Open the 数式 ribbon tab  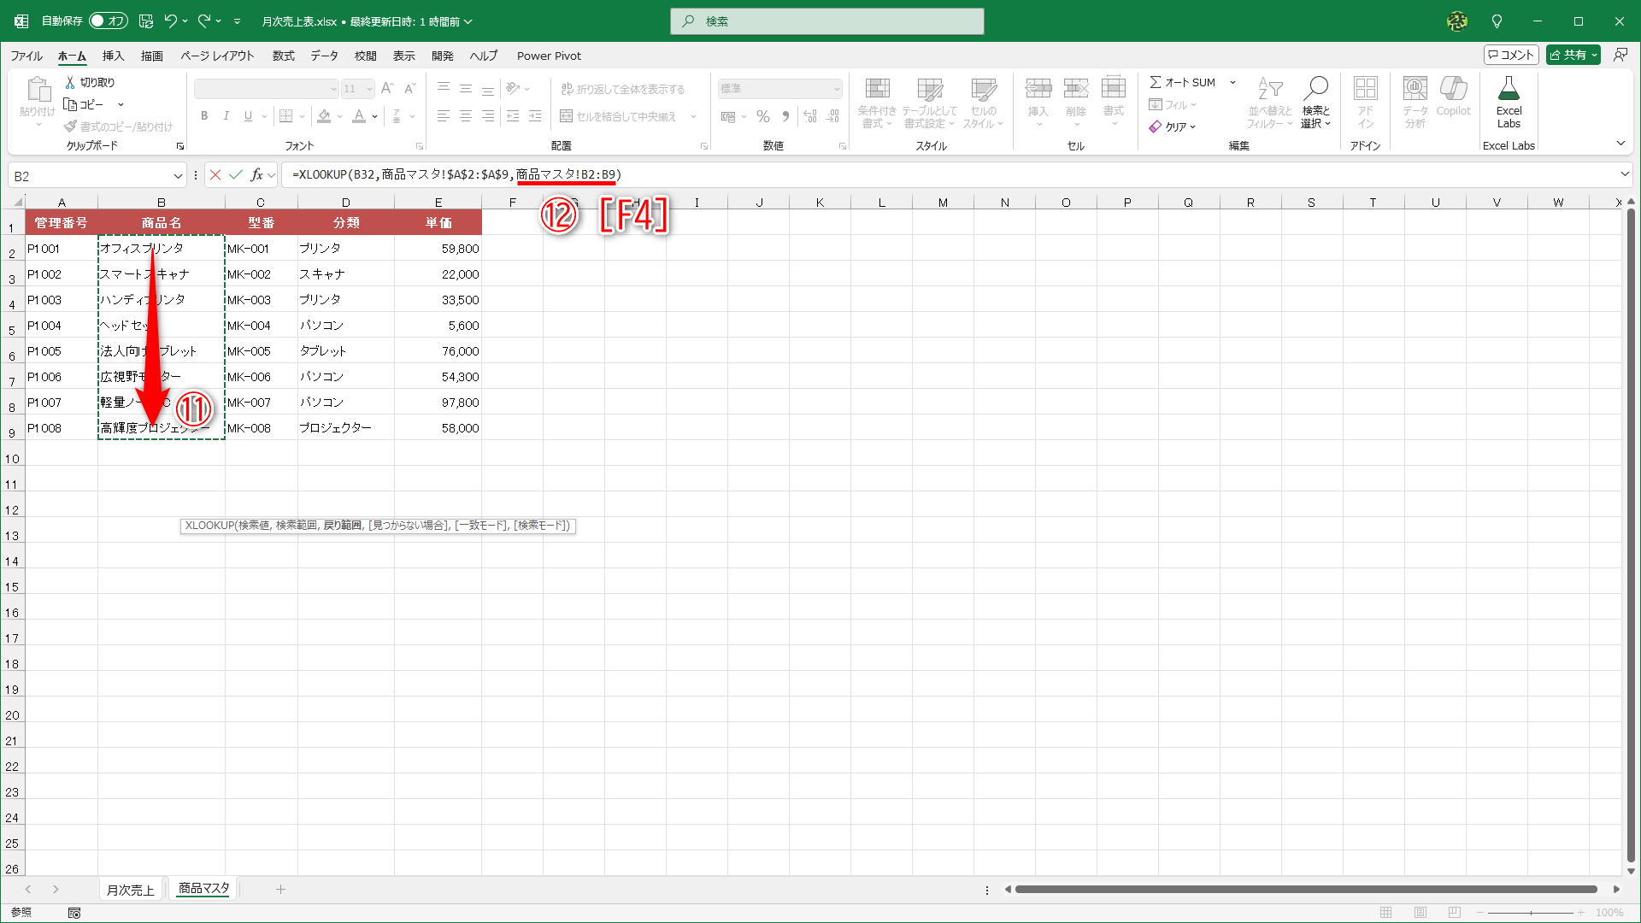(283, 56)
